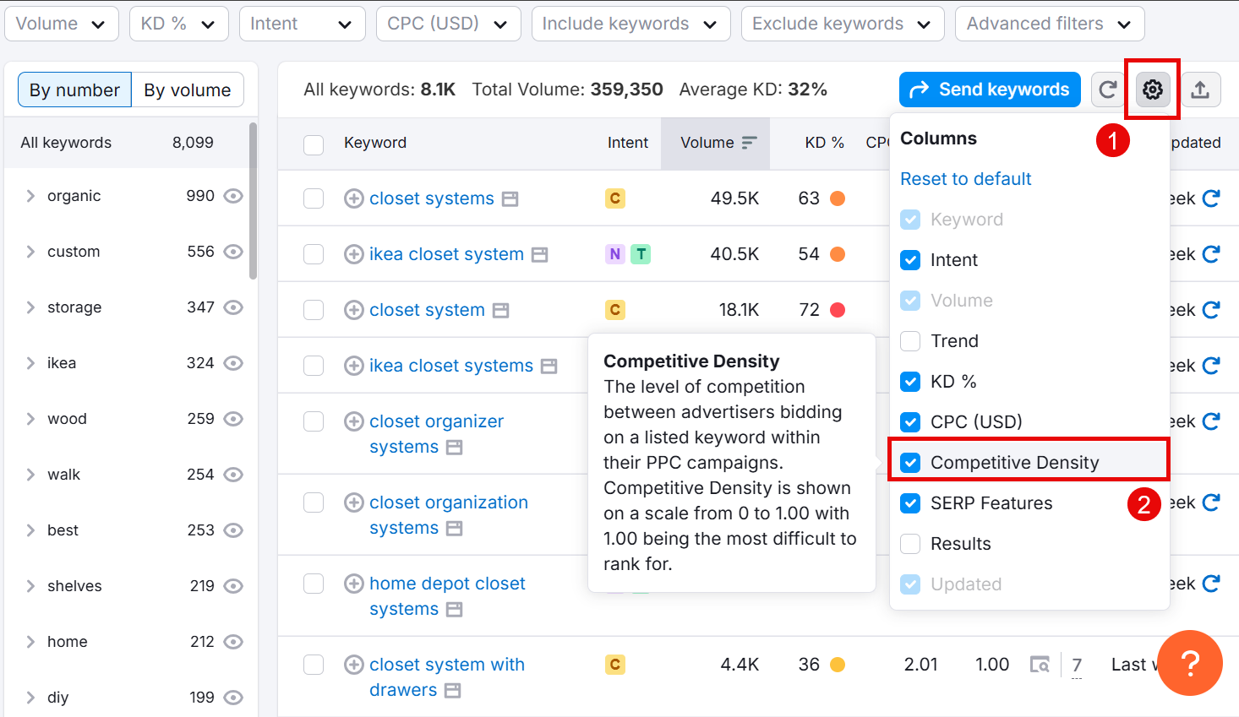This screenshot has height=717, width=1239.
Task: Click plus icon beside closet system with drawers
Action: (x=354, y=665)
